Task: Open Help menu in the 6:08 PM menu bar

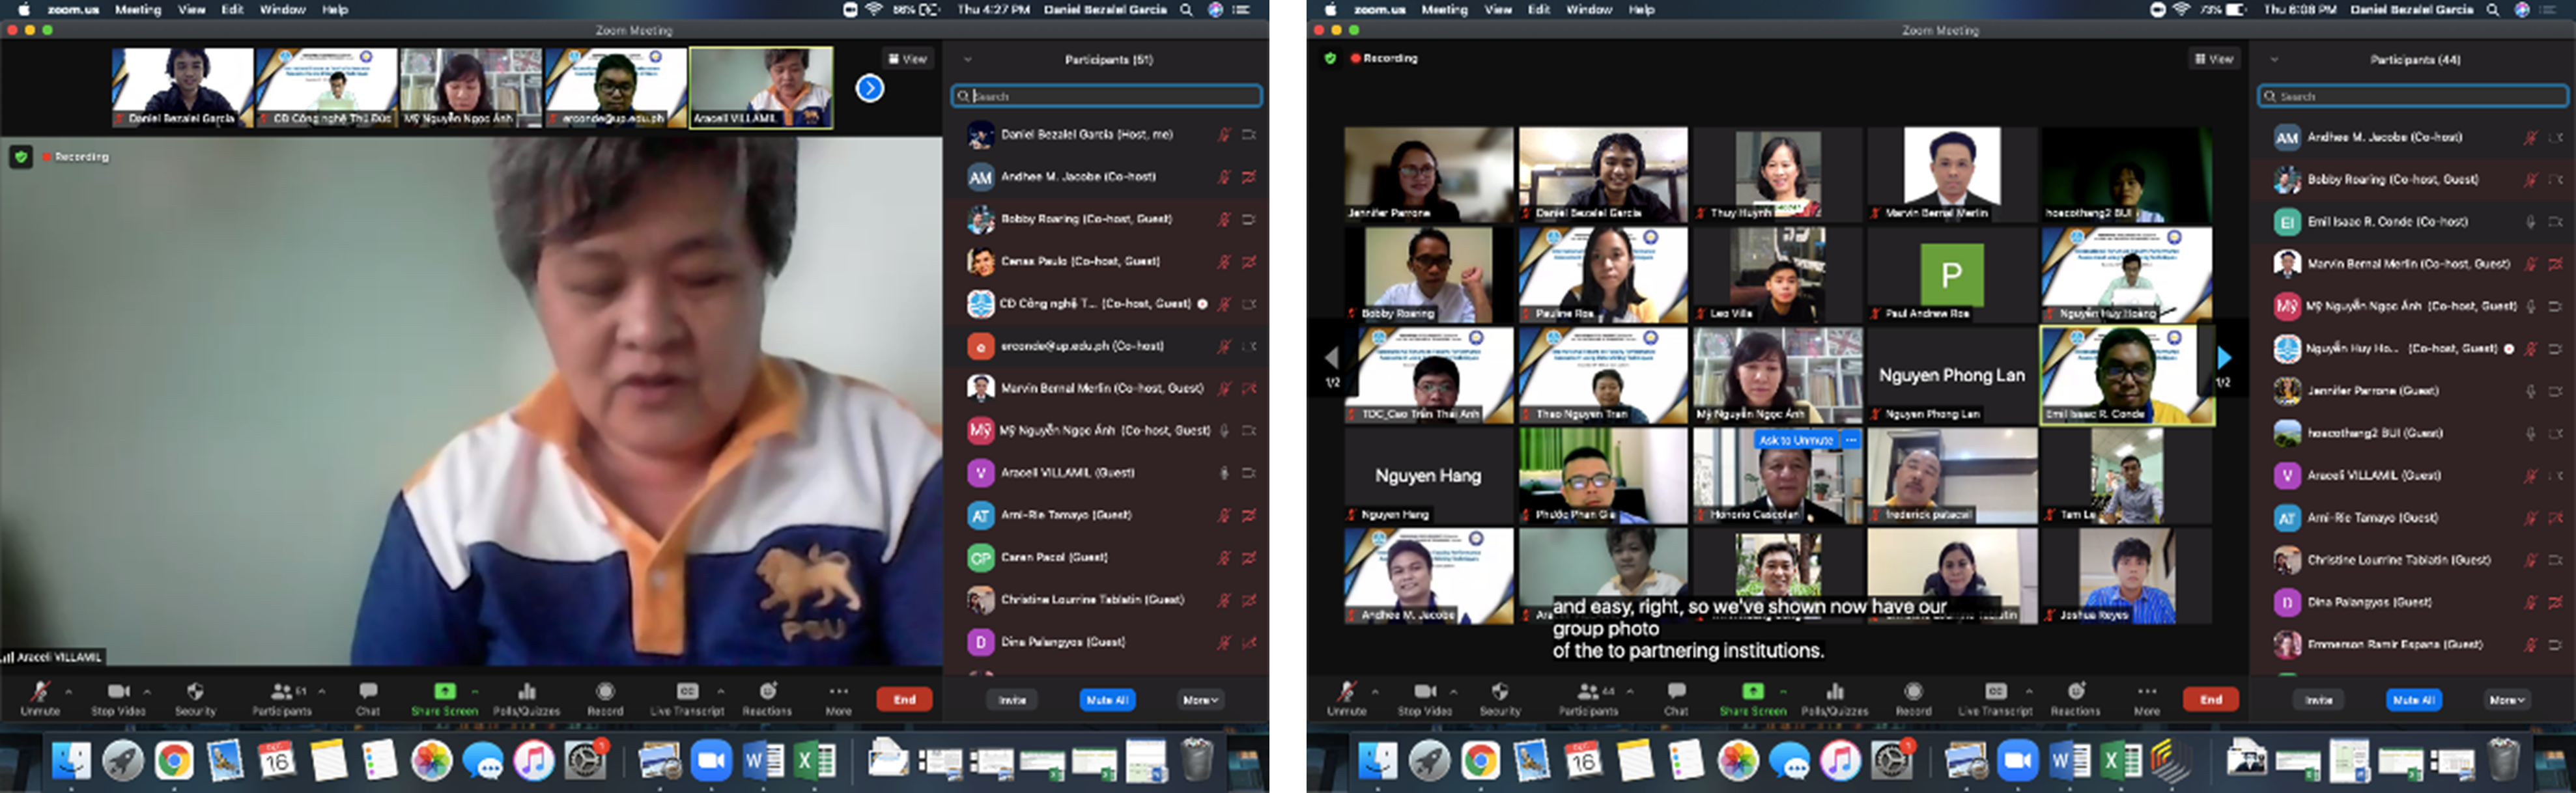Action: tap(1641, 9)
